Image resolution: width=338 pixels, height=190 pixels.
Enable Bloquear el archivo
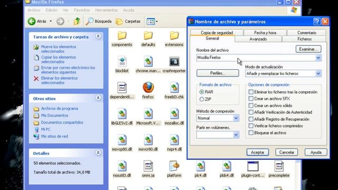[x=251, y=132]
